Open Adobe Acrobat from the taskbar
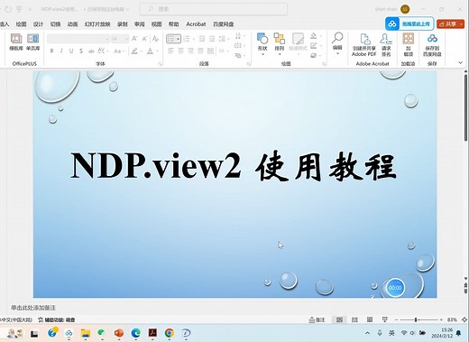 point(152,333)
